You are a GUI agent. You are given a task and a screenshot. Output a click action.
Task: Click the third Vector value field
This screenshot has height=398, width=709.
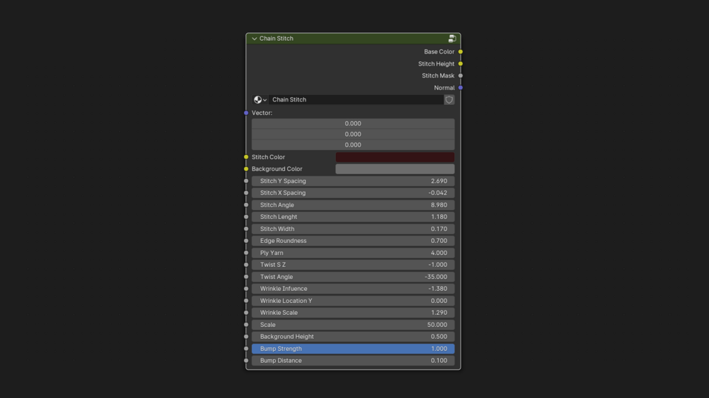click(353, 145)
